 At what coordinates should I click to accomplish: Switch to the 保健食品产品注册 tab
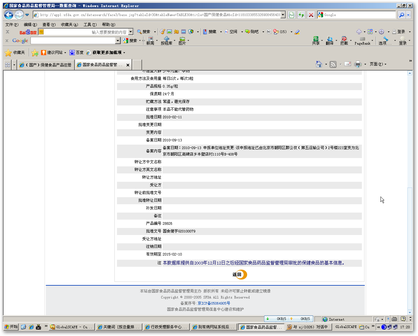(46, 65)
